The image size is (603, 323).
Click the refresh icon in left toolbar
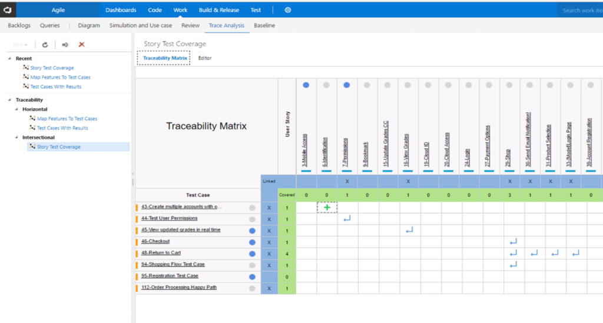45,45
